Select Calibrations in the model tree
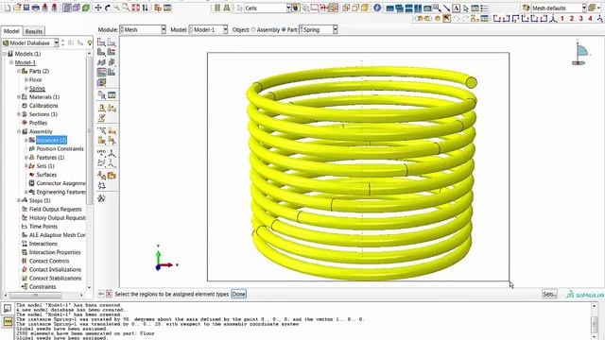The image size is (605, 340). pos(43,106)
